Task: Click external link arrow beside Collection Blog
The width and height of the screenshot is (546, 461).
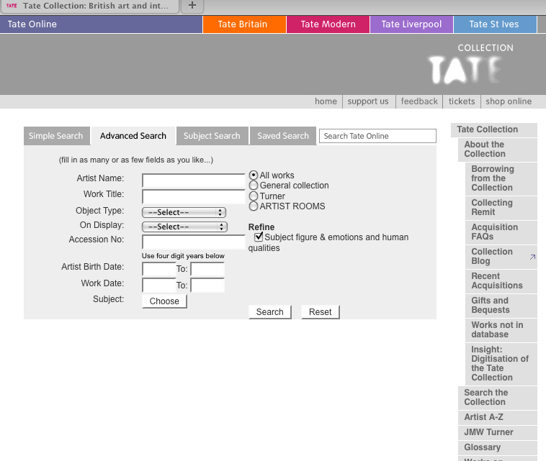Action: click(x=532, y=257)
